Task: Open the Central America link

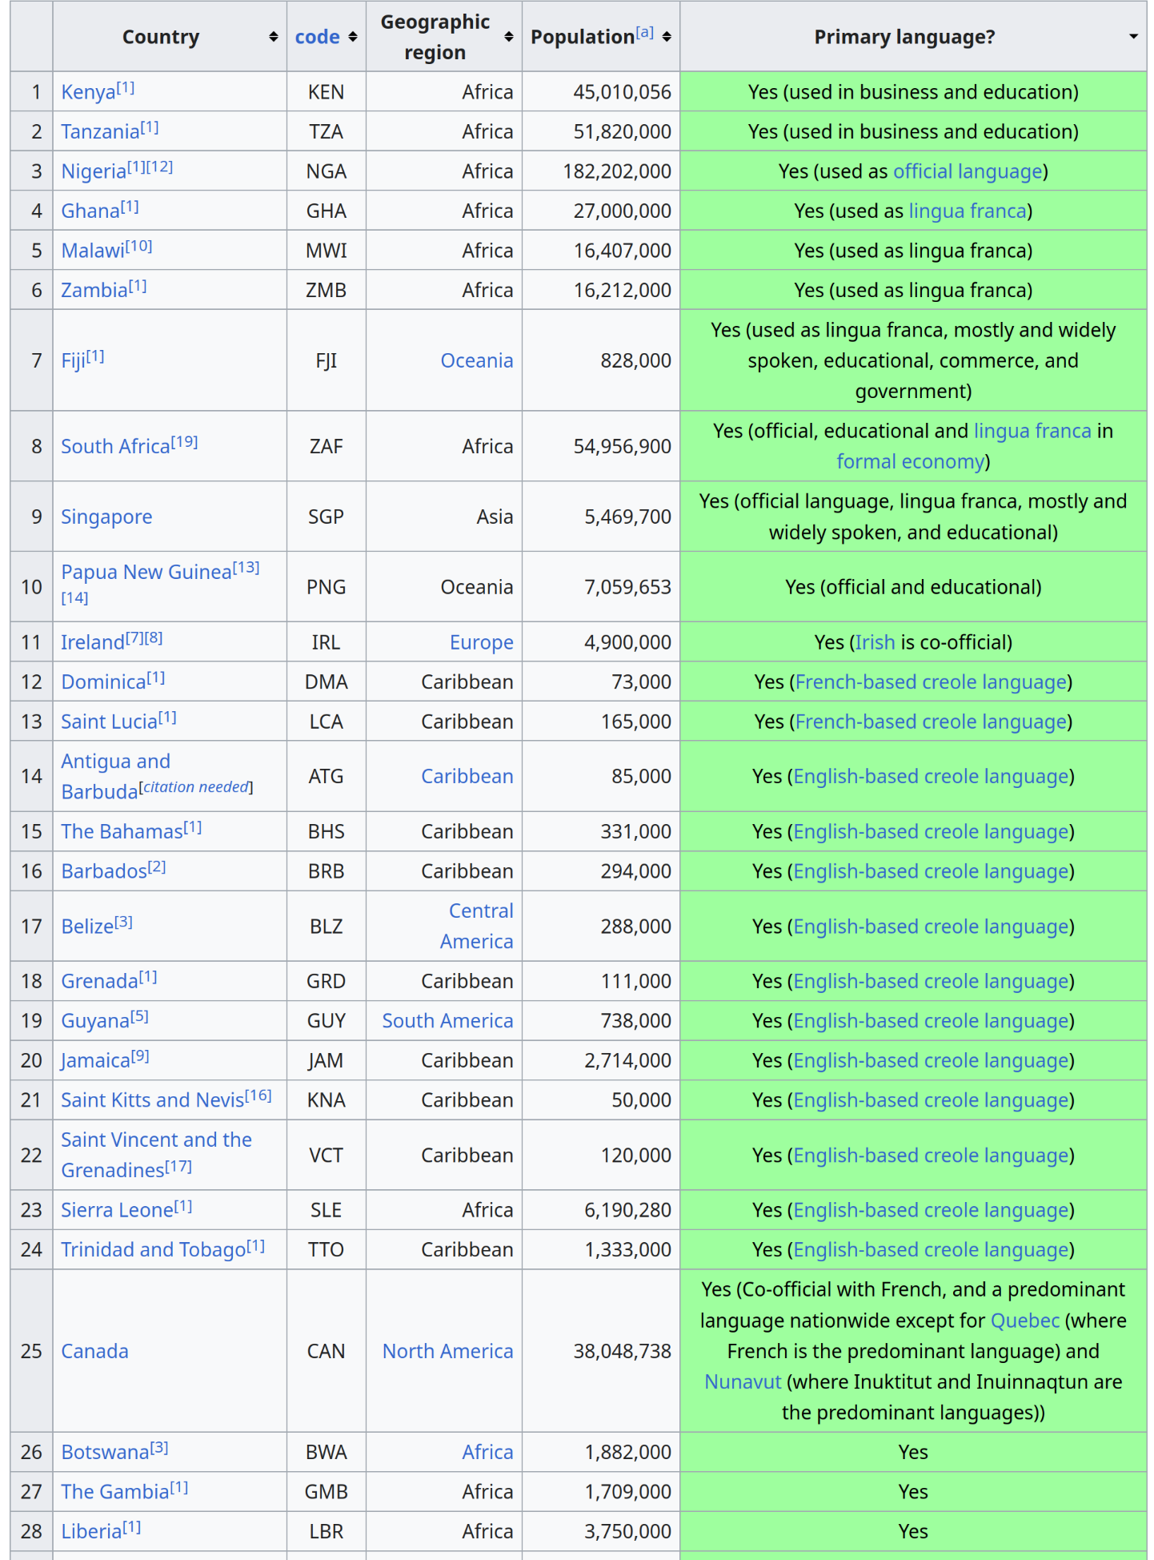Action: 477,926
